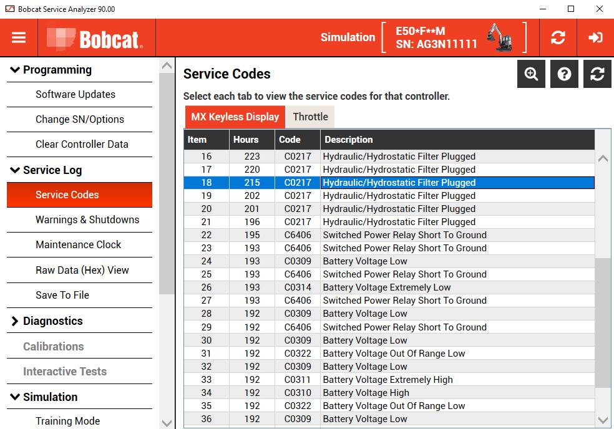
Task: Select item 31 Out Of Range Low row
Action: tap(389, 354)
